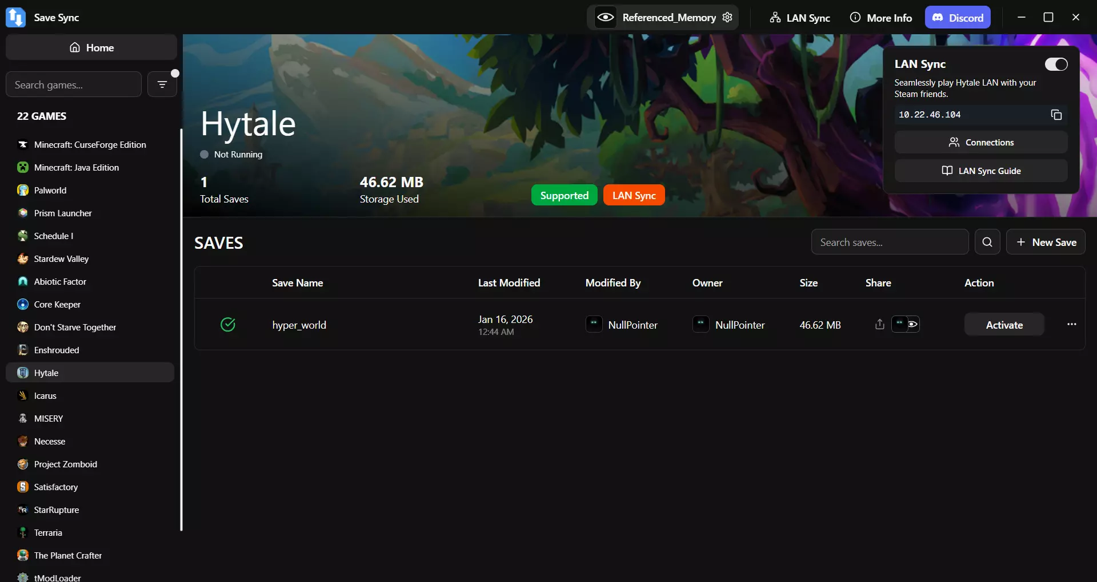Click the Referenced_Memory profile name
Screen dimensions: 1097x582
tap(669, 17)
